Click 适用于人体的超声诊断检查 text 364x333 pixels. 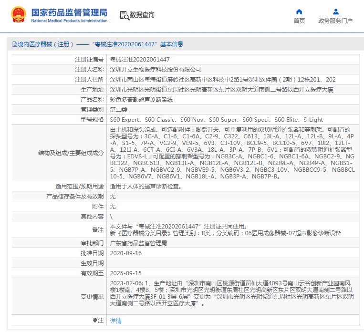pos(146,186)
